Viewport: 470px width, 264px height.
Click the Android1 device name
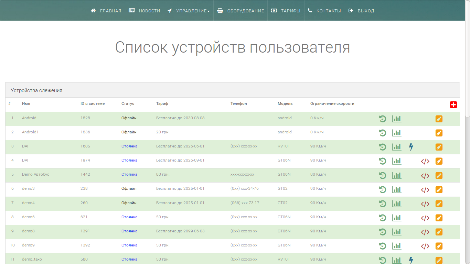[x=30, y=132]
